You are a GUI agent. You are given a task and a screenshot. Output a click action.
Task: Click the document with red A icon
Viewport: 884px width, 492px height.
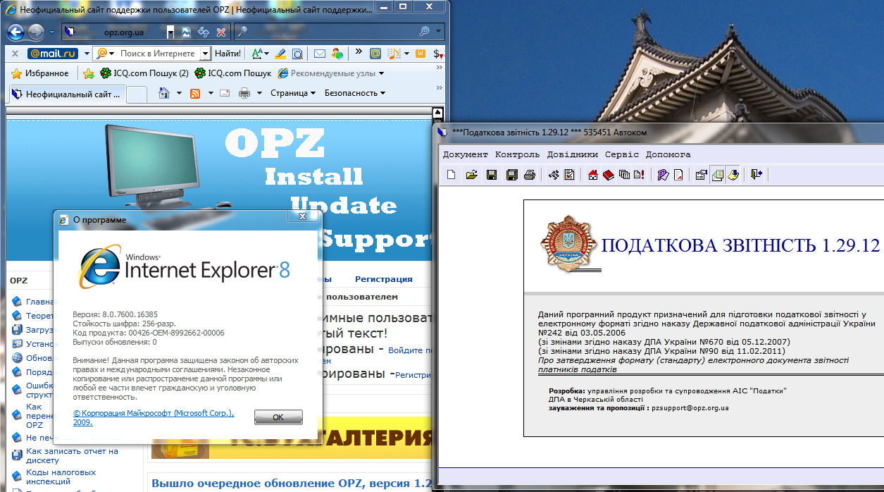coord(678,175)
